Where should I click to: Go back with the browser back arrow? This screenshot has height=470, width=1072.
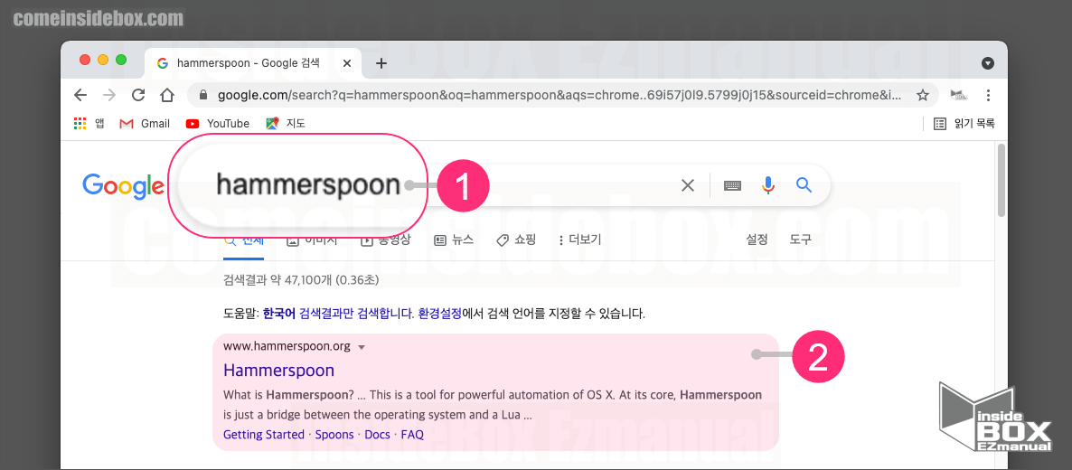(x=80, y=95)
